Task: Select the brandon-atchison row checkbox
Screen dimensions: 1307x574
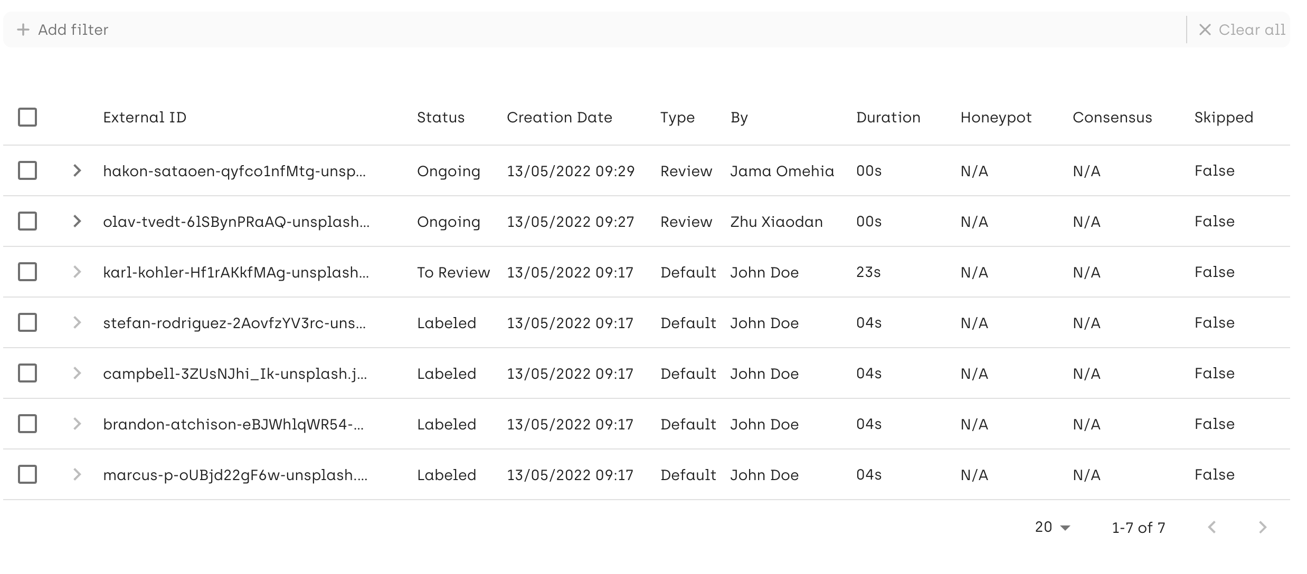Action: point(27,424)
